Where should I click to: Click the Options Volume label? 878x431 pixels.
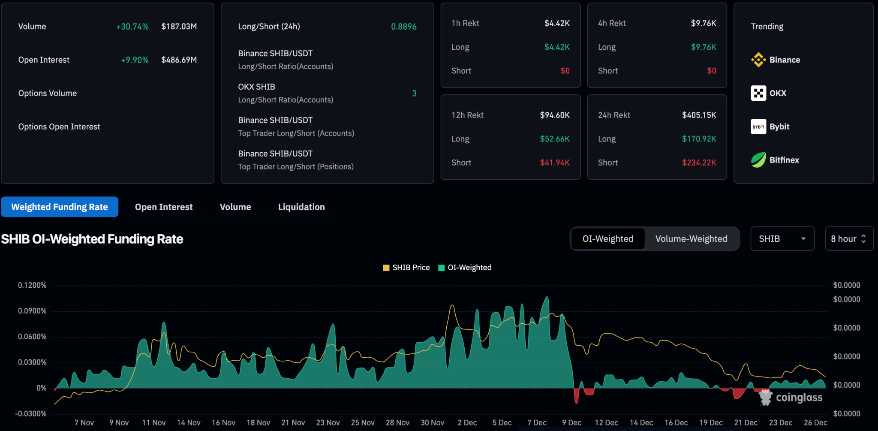click(48, 93)
